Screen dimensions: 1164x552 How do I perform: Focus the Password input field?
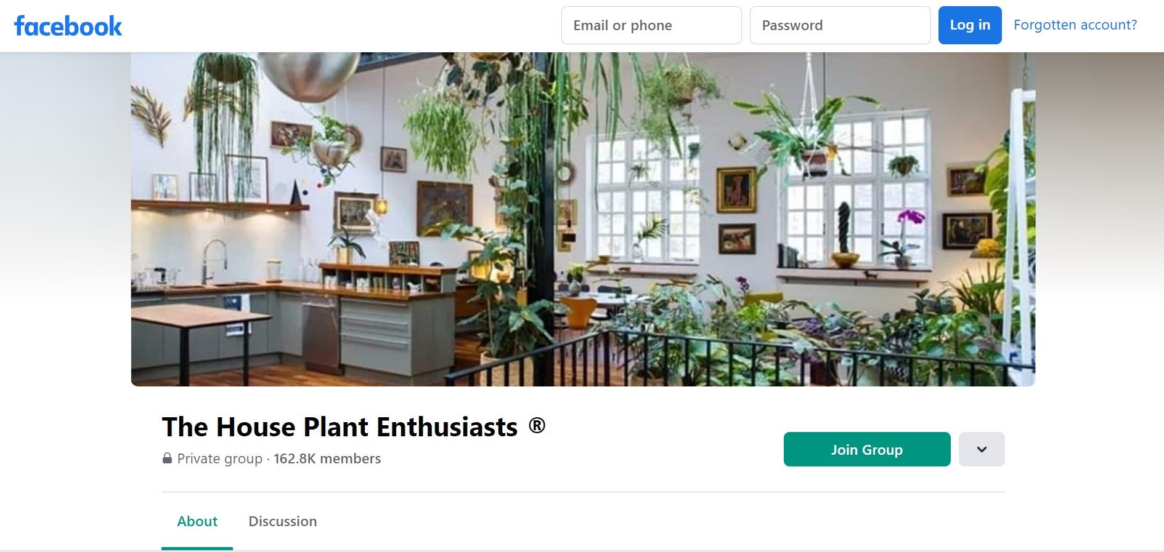coord(840,25)
